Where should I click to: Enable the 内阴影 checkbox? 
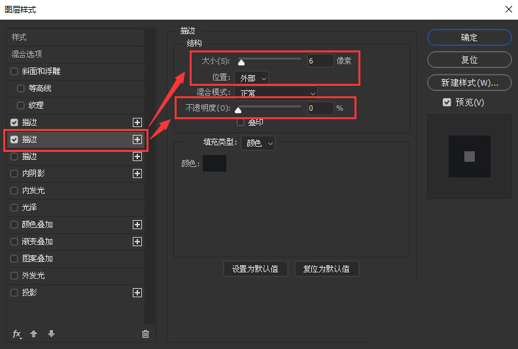14,174
